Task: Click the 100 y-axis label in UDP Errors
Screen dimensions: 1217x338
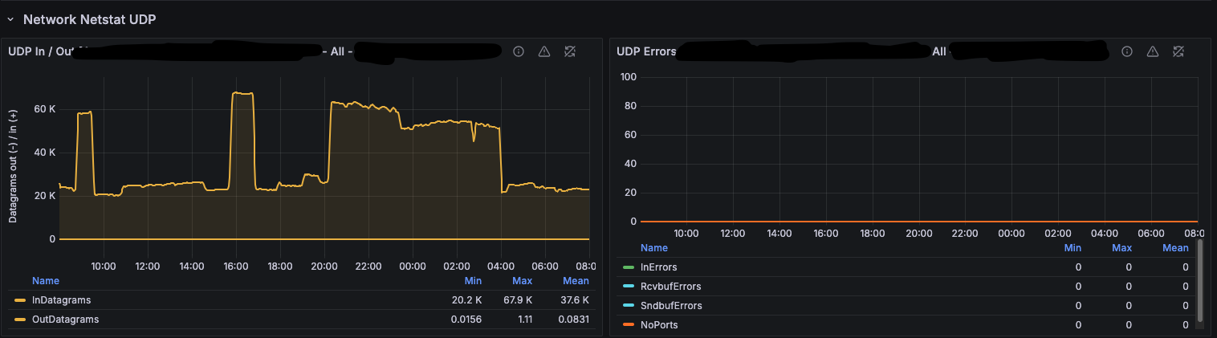Action: (x=628, y=77)
